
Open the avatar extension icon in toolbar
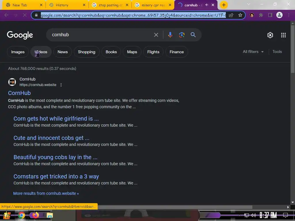click(252, 15)
